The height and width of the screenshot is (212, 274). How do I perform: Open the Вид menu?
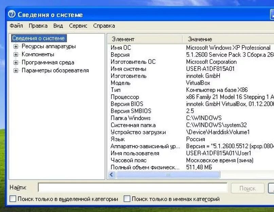click(58, 26)
